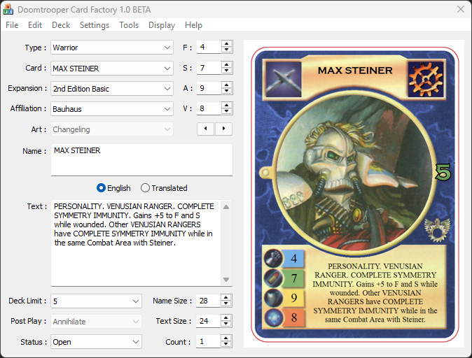472x358 pixels.
Task: Decrease the V value with down arrow
Action: point(226,111)
